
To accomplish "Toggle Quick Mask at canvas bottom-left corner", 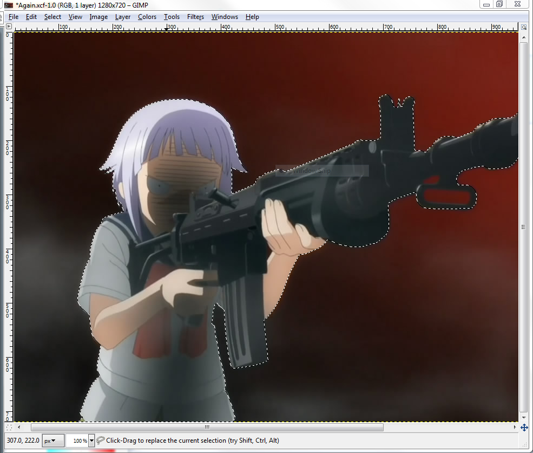I will [9, 427].
